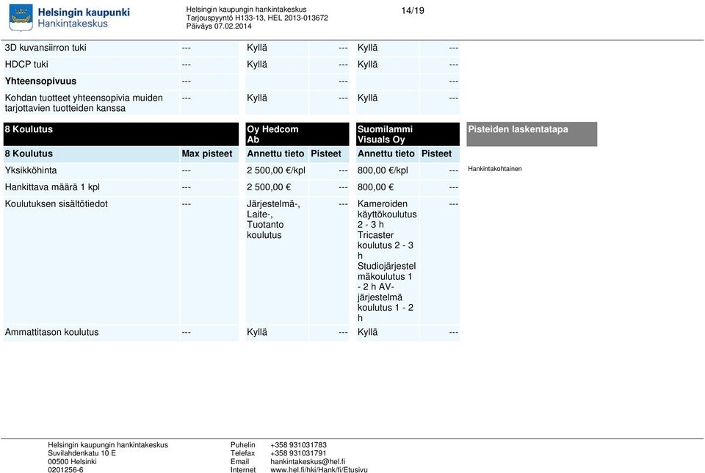Click the footer address Suvilahdenkatu 10 E

(x=82, y=453)
